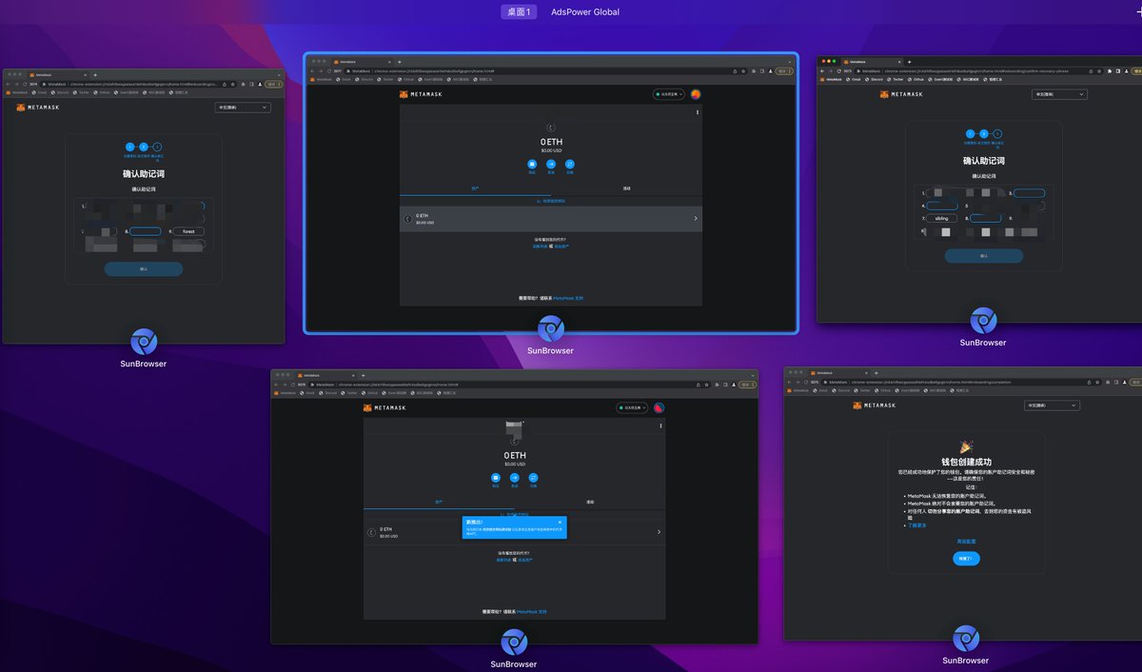The image size is (1142, 672).
Task: Expand ETH row chevron in bottom-left window
Action: pos(659,532)
